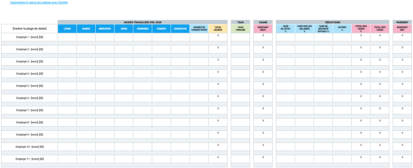Select the 'Employé 8 : [nom]; [ID]' cell

pos(30,123)
